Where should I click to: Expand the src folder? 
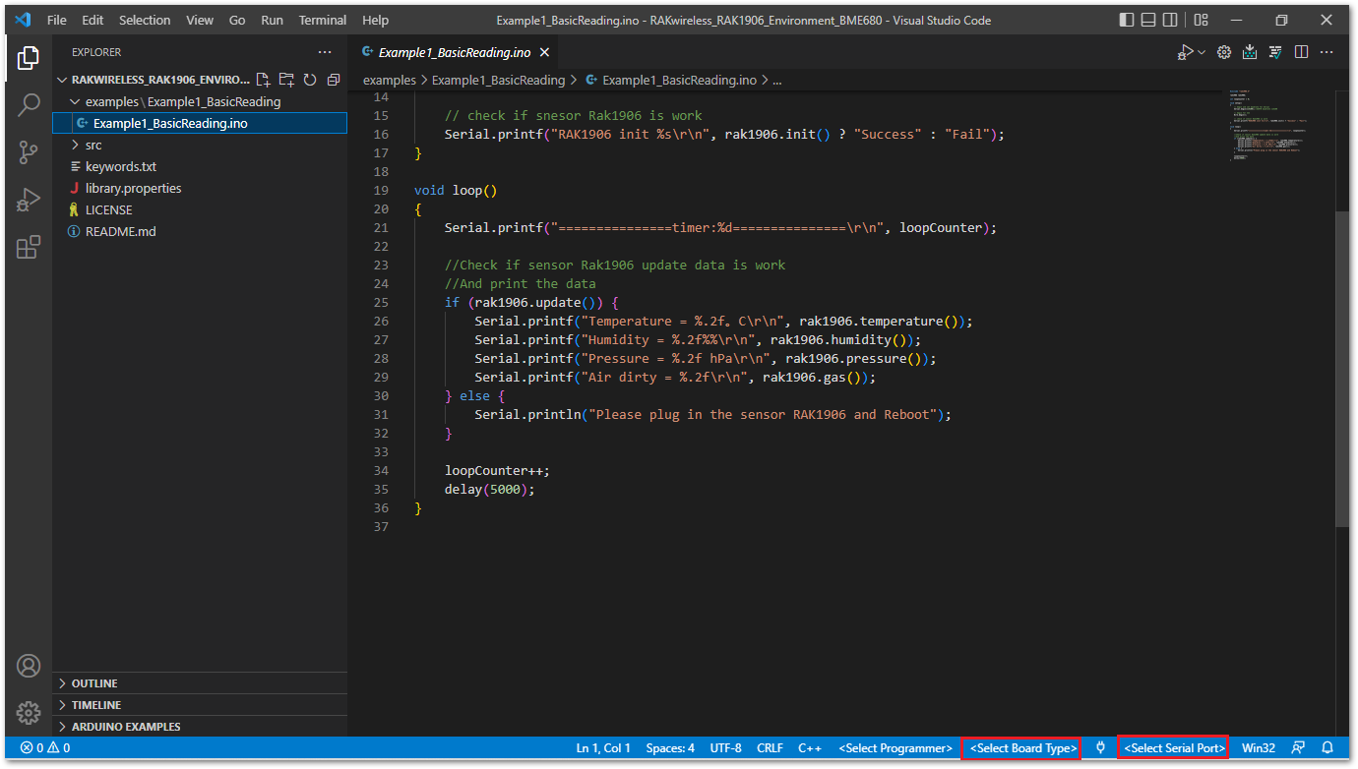point(200,145)
